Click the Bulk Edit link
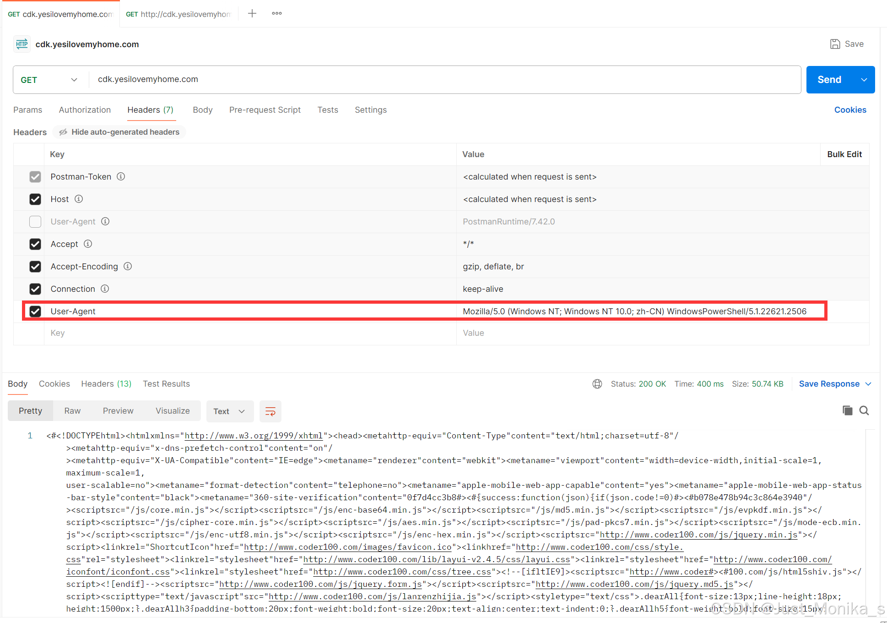Image resolution: width=887 pixels, height=623 pixels. click(x=844, y=154)
